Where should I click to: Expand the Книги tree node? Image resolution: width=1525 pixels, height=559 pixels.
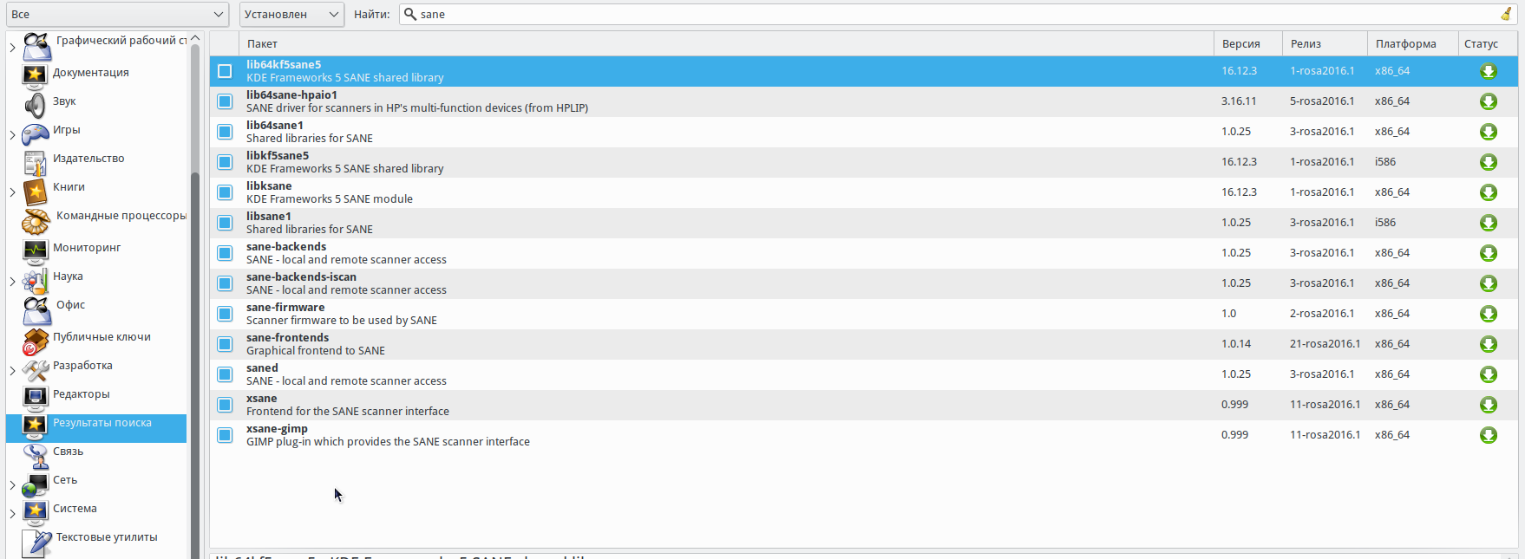point(12,192)
